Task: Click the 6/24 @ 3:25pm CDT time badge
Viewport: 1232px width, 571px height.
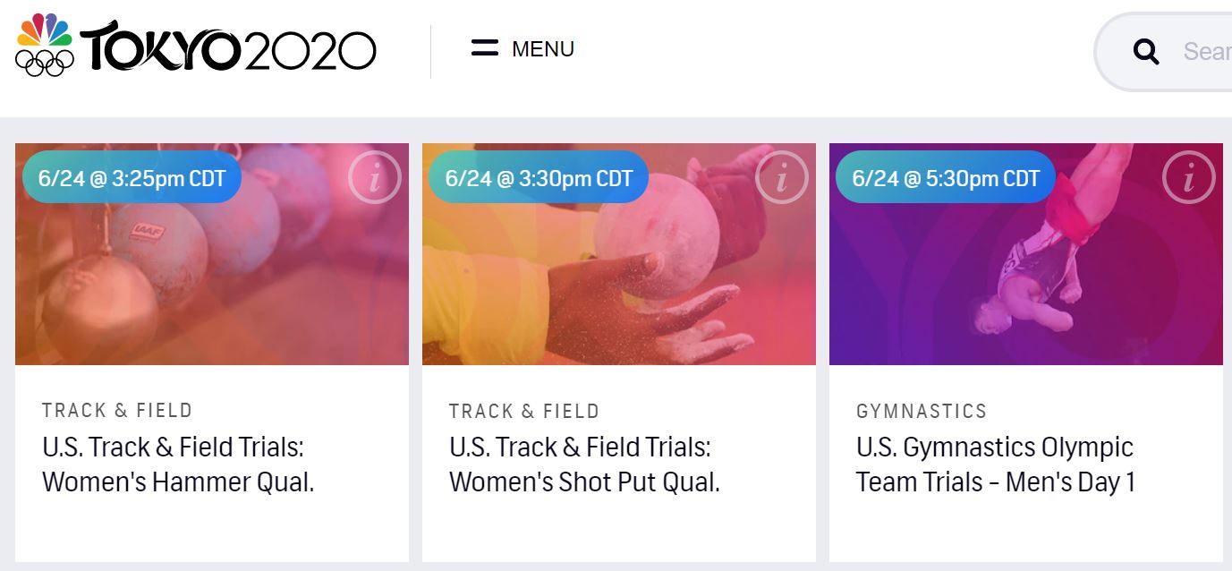Action: tap(132, 177)
